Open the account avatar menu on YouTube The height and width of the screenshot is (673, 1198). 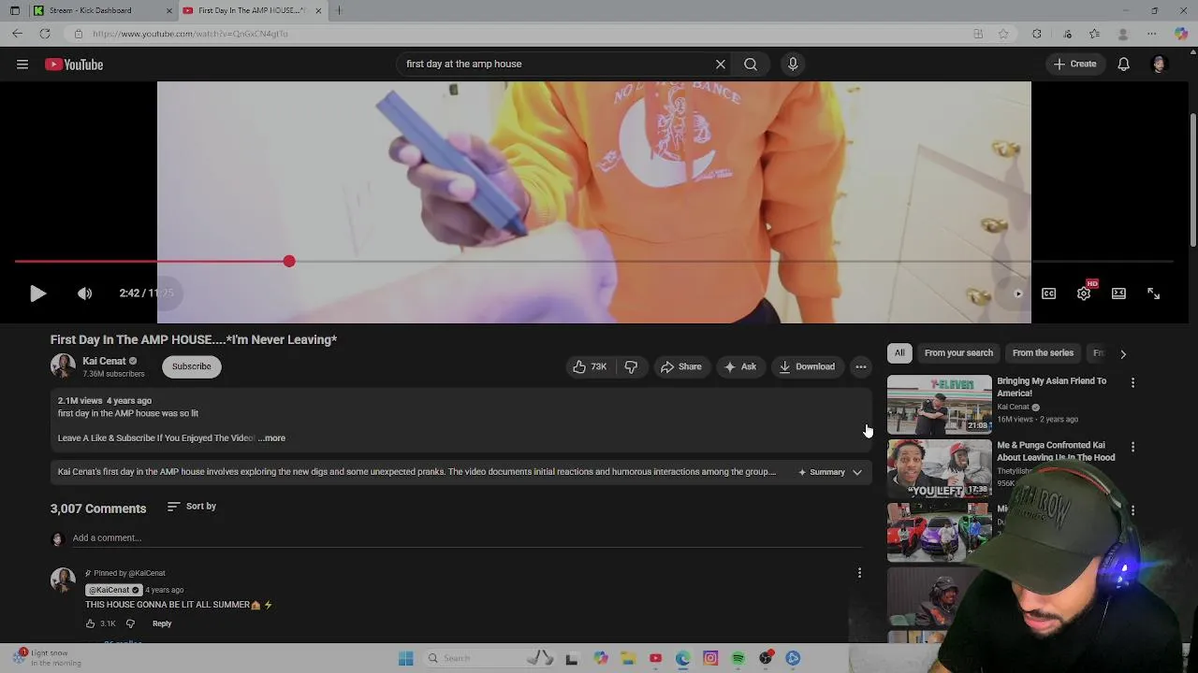1159,64
